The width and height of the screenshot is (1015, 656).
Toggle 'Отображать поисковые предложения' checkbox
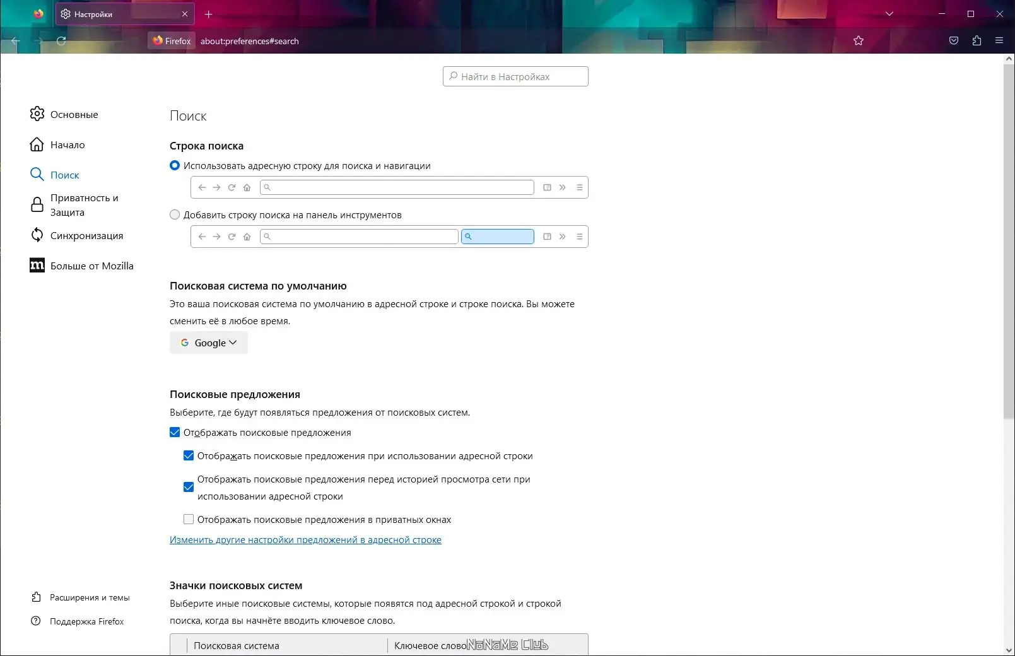click(x=175, y=432)
